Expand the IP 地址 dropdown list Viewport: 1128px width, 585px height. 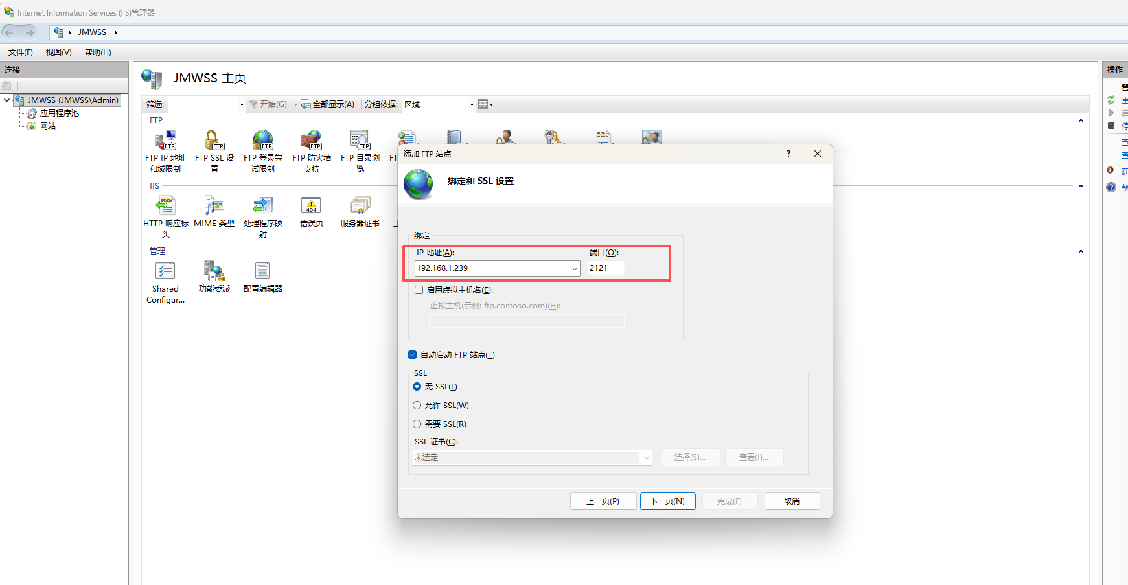pyautogui.click(x=574, y=268)
